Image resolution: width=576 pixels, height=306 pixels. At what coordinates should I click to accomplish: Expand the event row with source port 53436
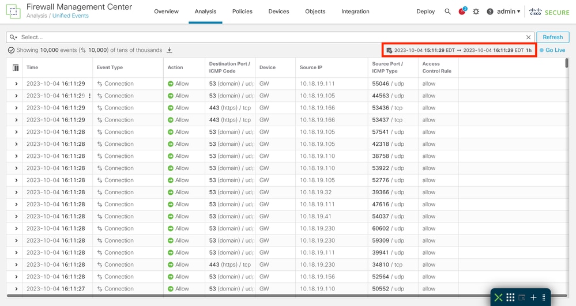16,108
